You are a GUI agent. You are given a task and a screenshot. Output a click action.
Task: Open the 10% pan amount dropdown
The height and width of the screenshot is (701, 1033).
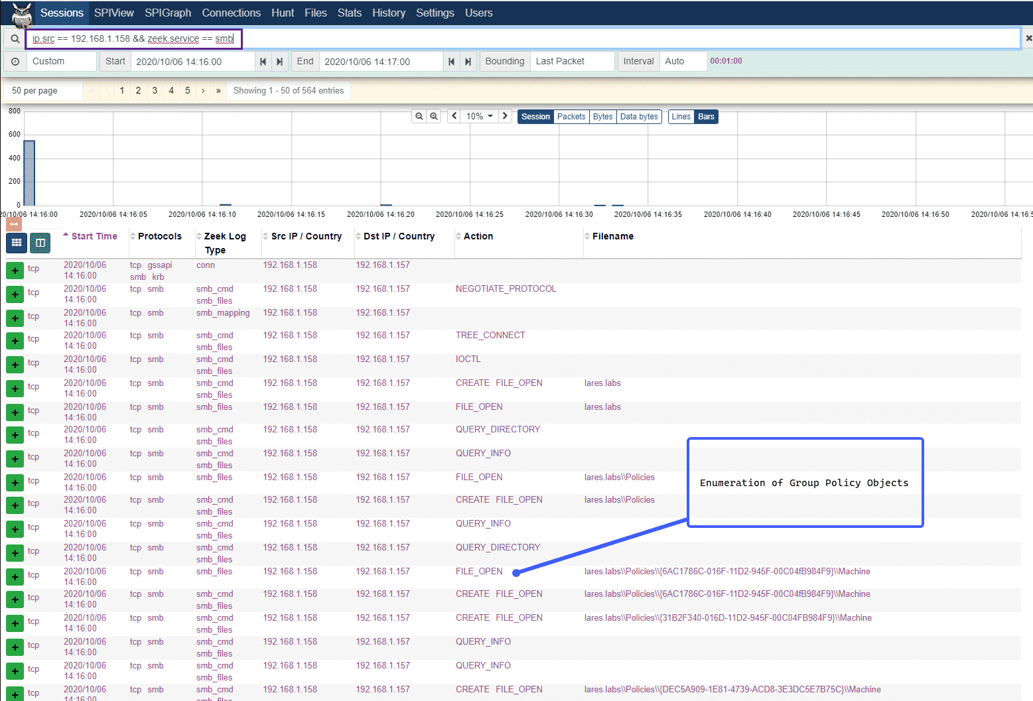tap(479, 116)
